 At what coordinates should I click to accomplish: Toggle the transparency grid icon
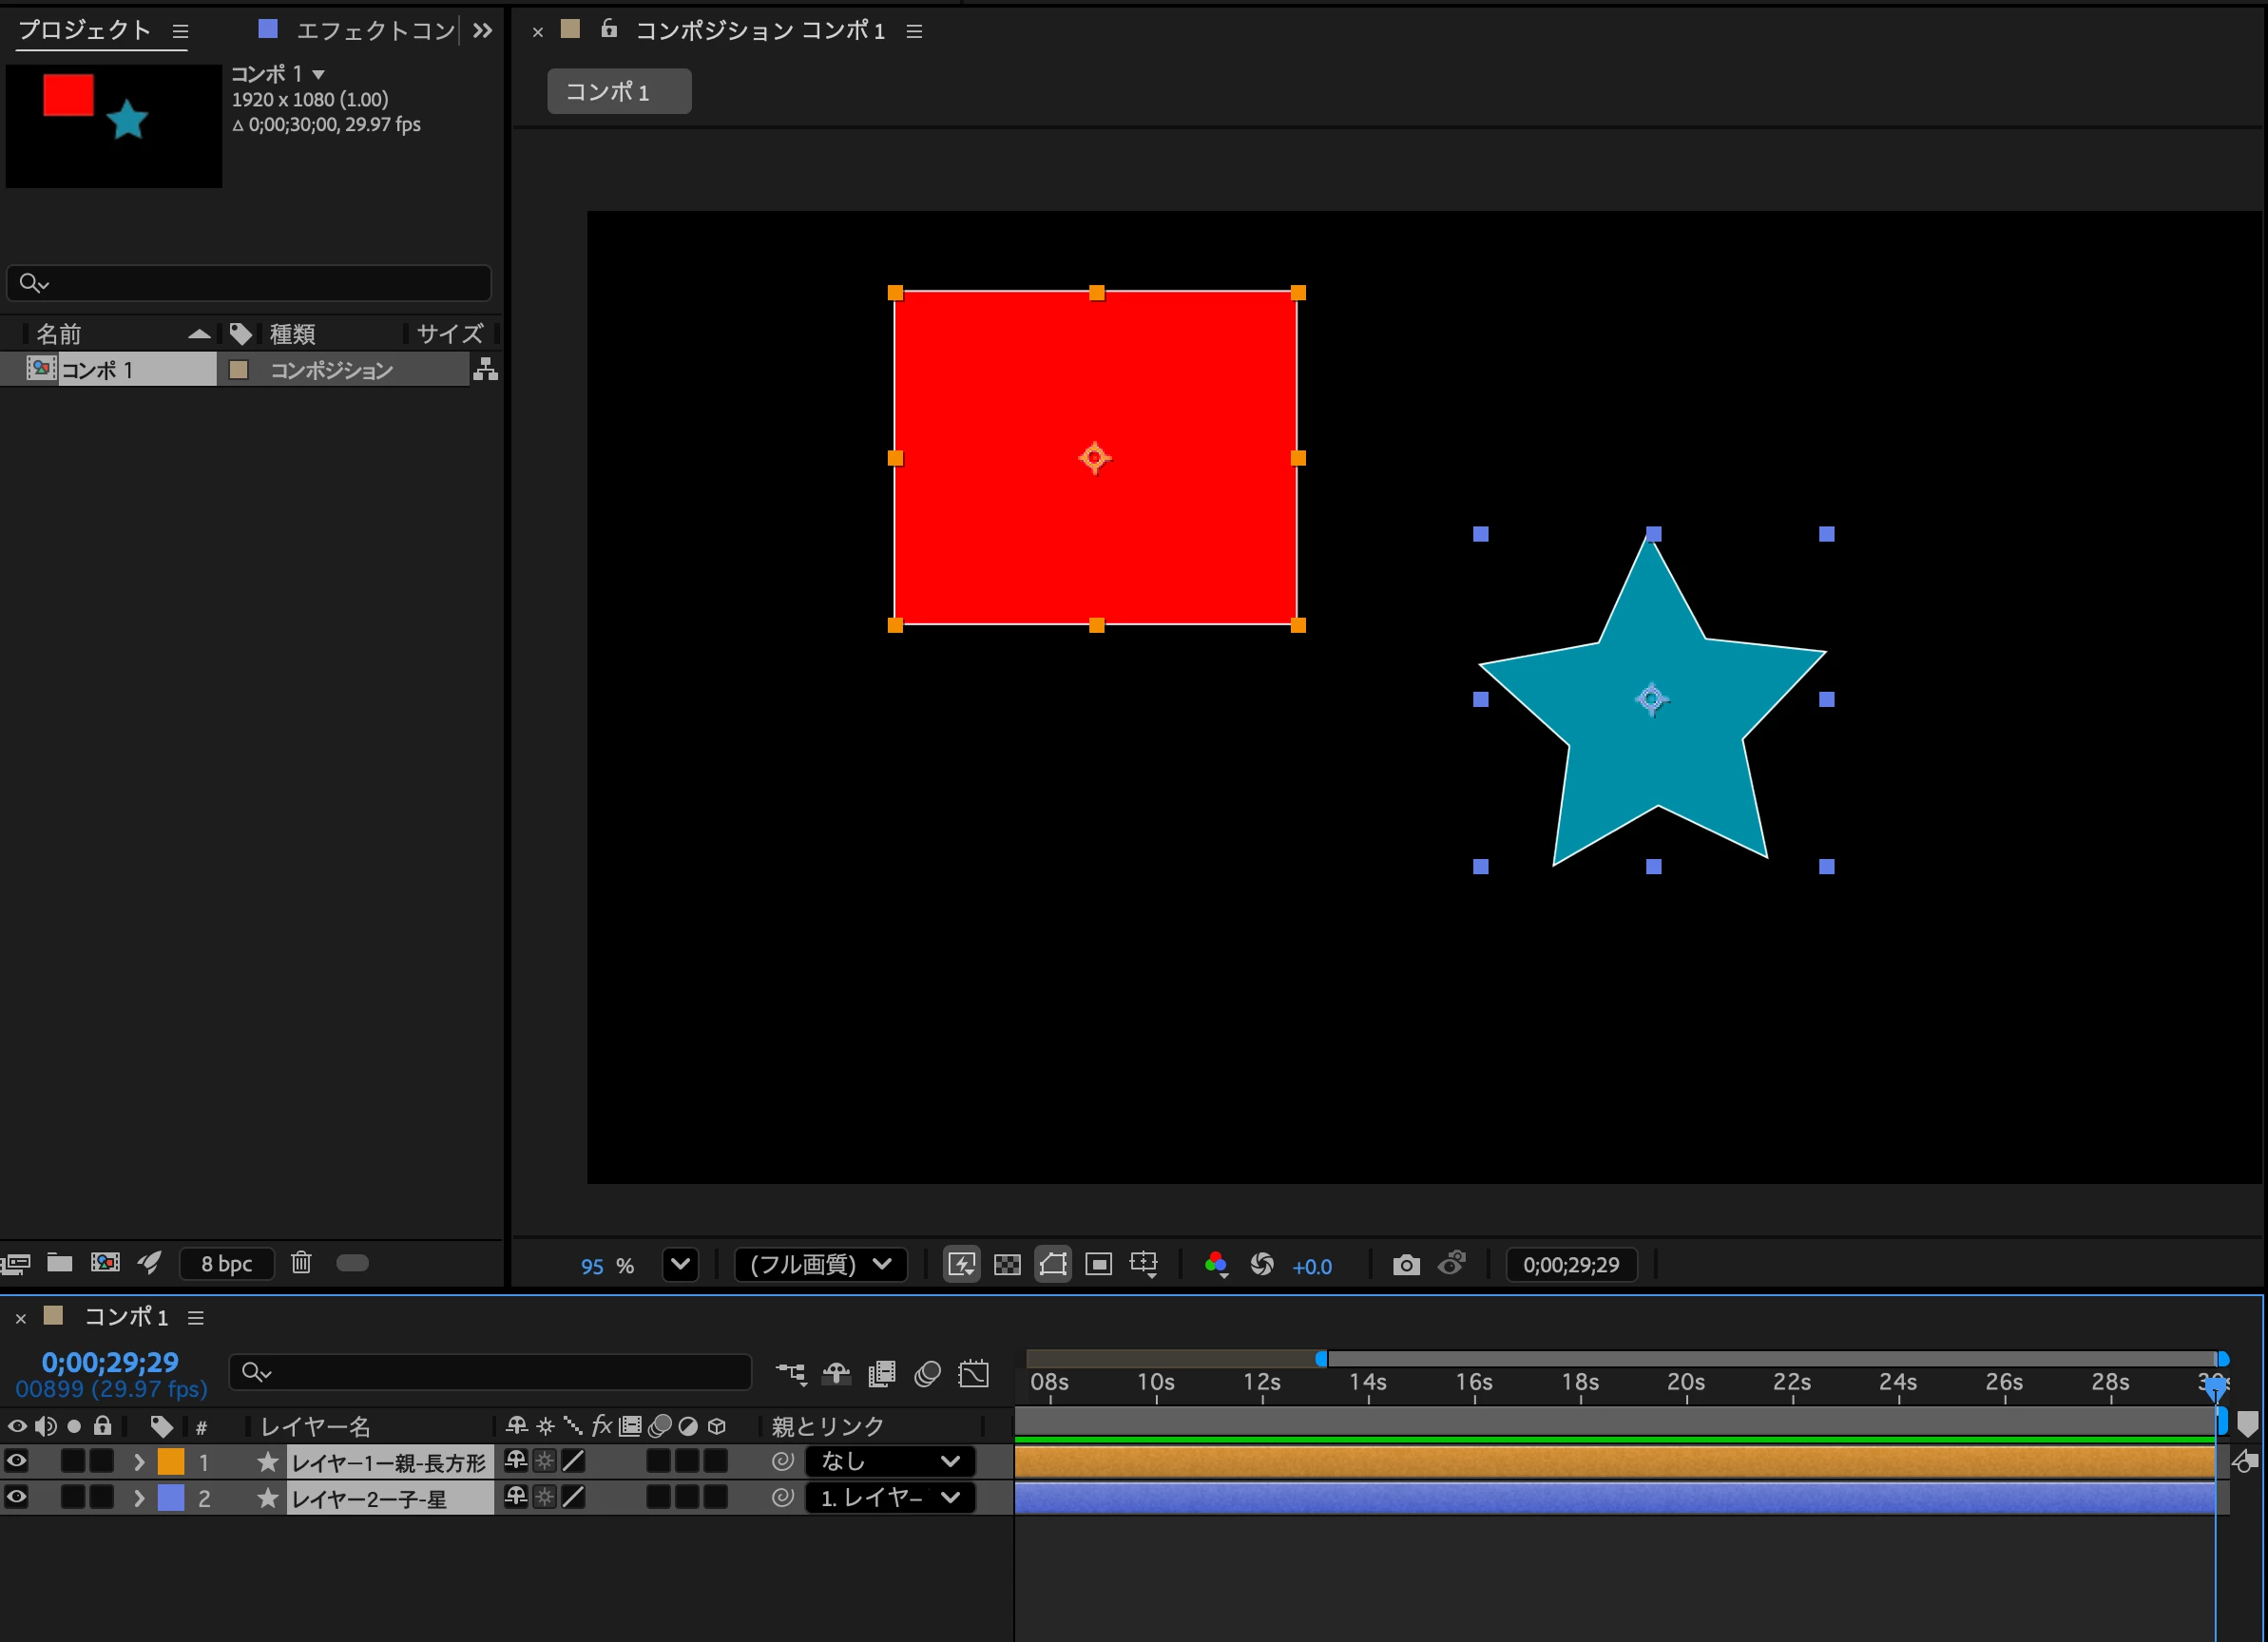[x=1007, y=1265]
